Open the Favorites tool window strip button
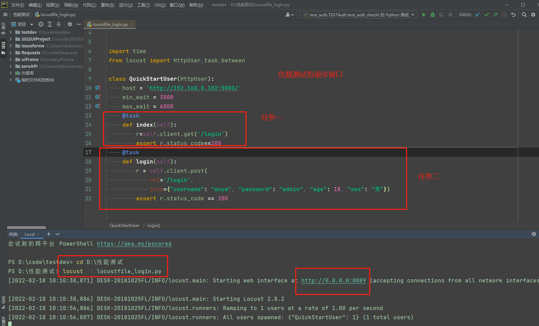 [3, 321]
